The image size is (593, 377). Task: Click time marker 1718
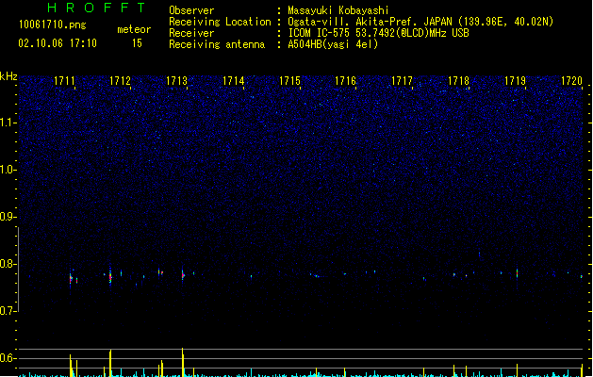pos(458,81)
